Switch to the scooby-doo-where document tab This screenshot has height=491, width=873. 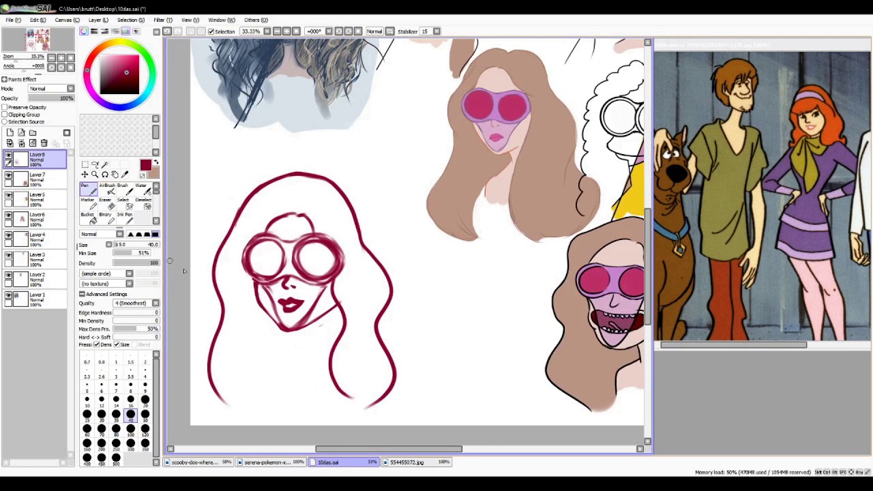(x=198, y=462)
